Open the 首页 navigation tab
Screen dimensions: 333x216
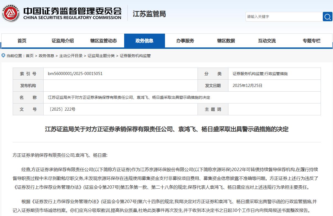[22, 41]
